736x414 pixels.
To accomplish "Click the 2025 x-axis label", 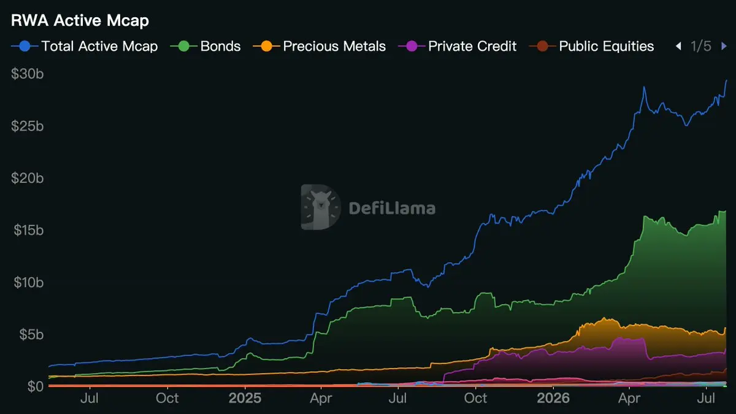I will 245,399.
